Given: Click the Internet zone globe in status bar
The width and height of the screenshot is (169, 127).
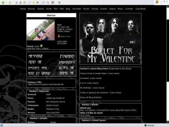Looking at the screenshot, I should coord(145,125).
